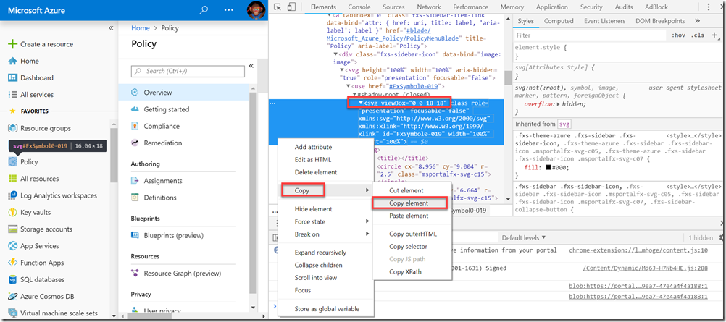Open the Policy sidebar icon
This screenshot has width=726, height=322.
[12, 162]
